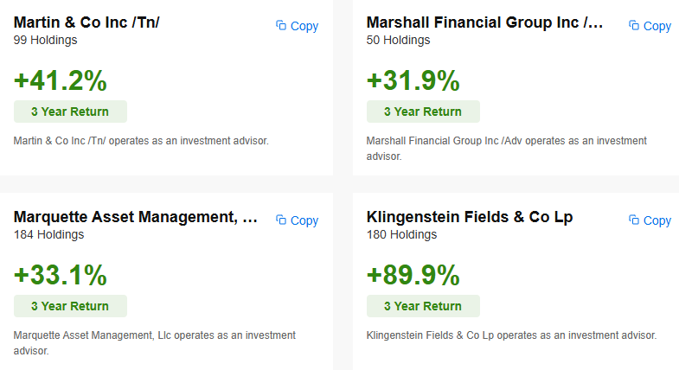
Task: Click the 3 Year Return badge under +89.9%
Action: (423, 306)
